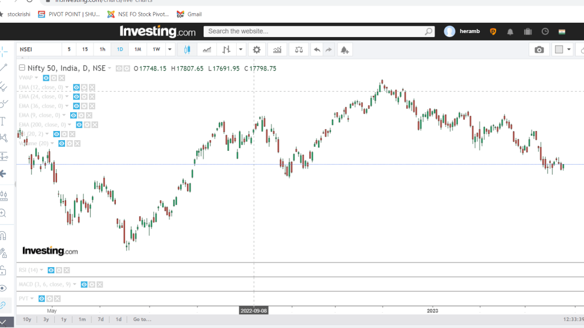584x328 pixels.
Task: Open the indicators icon in toolbar
Action: (277, 50)
